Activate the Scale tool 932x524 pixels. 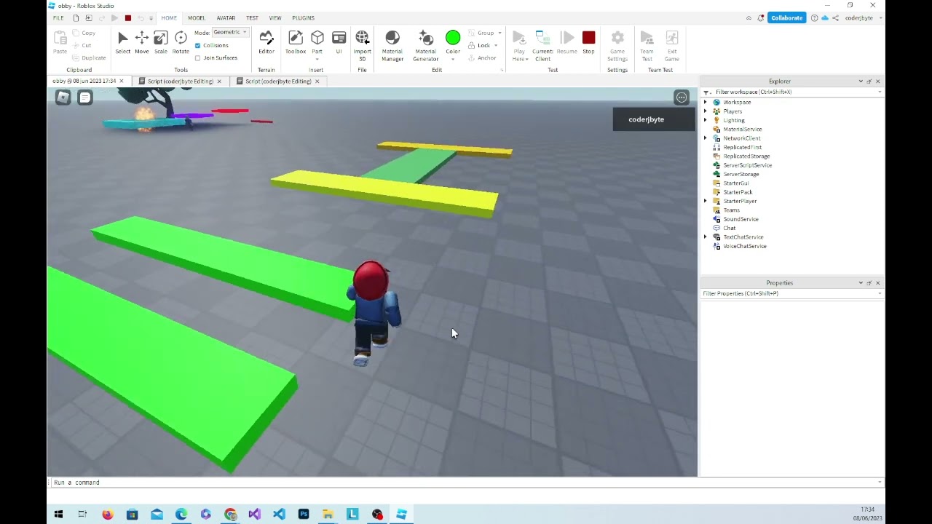(161, 42)
